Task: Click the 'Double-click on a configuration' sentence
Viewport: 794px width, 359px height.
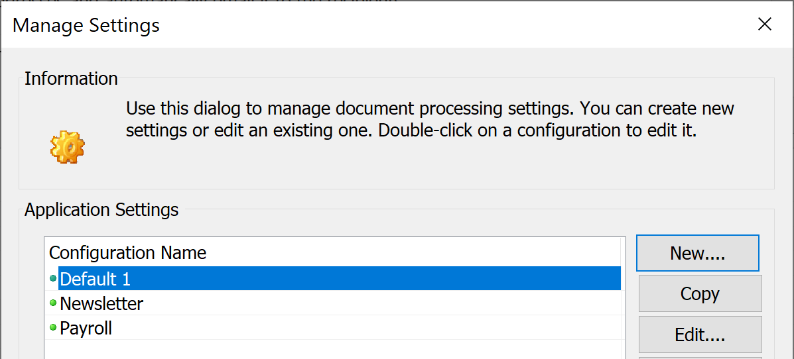Action: pyautogui.click(x=537, y=130)
